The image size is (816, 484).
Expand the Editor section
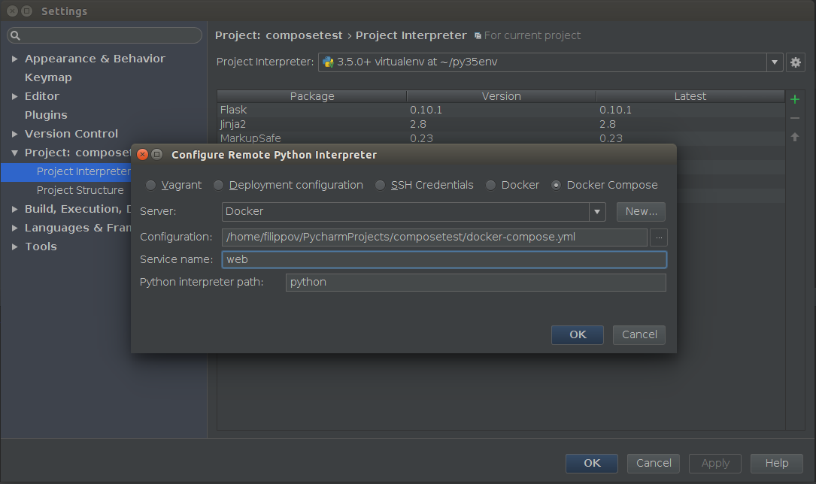(x=14, y=96)
